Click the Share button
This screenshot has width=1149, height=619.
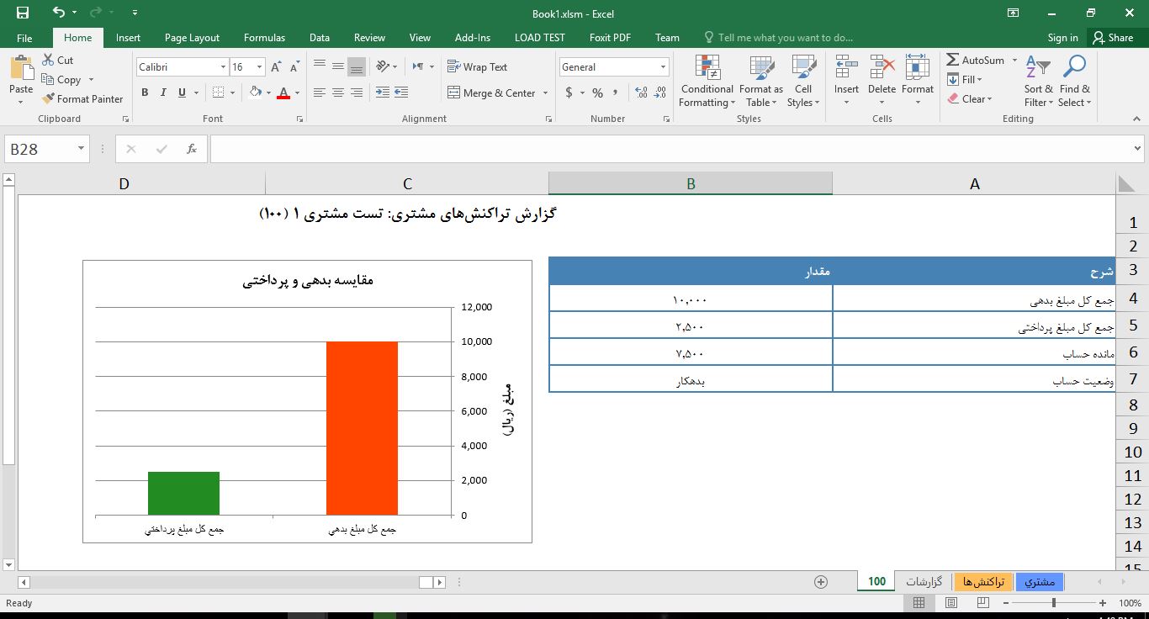(x=1113, y=38)
